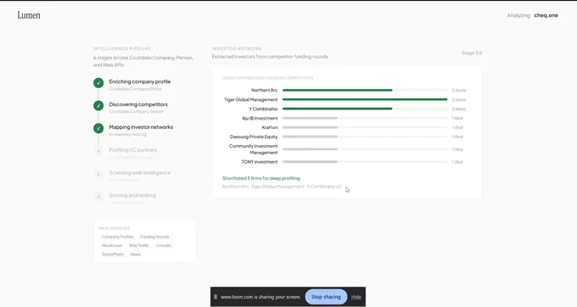The image size is (577, 307).
Task: Click the Aju IB Investment frequency bar
Action: pos(365,118)
